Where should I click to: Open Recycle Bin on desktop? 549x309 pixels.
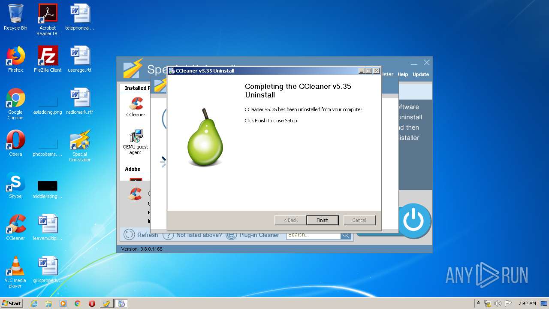15,17
